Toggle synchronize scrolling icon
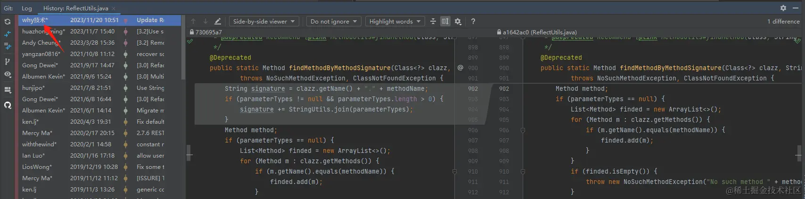Viewport: 805px width, 199px height. (x=445, y=21)
